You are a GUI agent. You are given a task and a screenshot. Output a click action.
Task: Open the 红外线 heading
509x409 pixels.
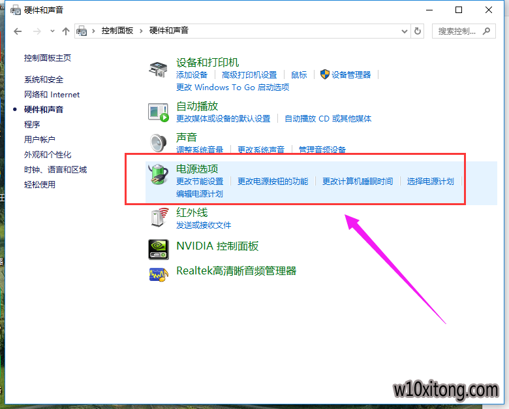pos(192,213)
